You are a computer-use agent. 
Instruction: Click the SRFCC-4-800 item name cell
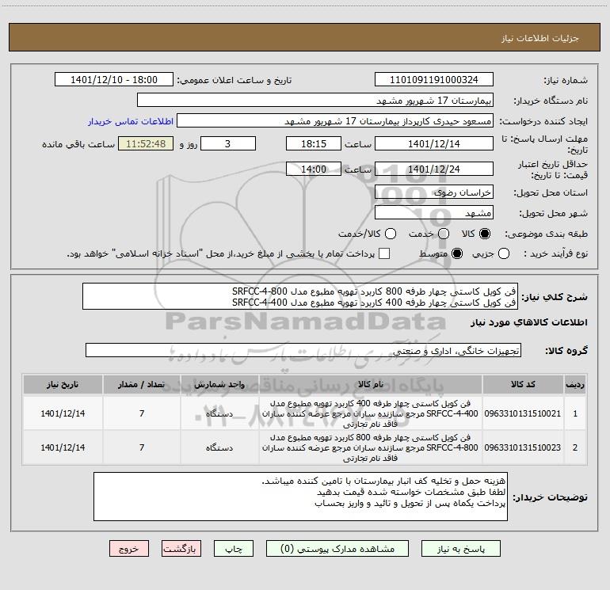coord(371,447)
